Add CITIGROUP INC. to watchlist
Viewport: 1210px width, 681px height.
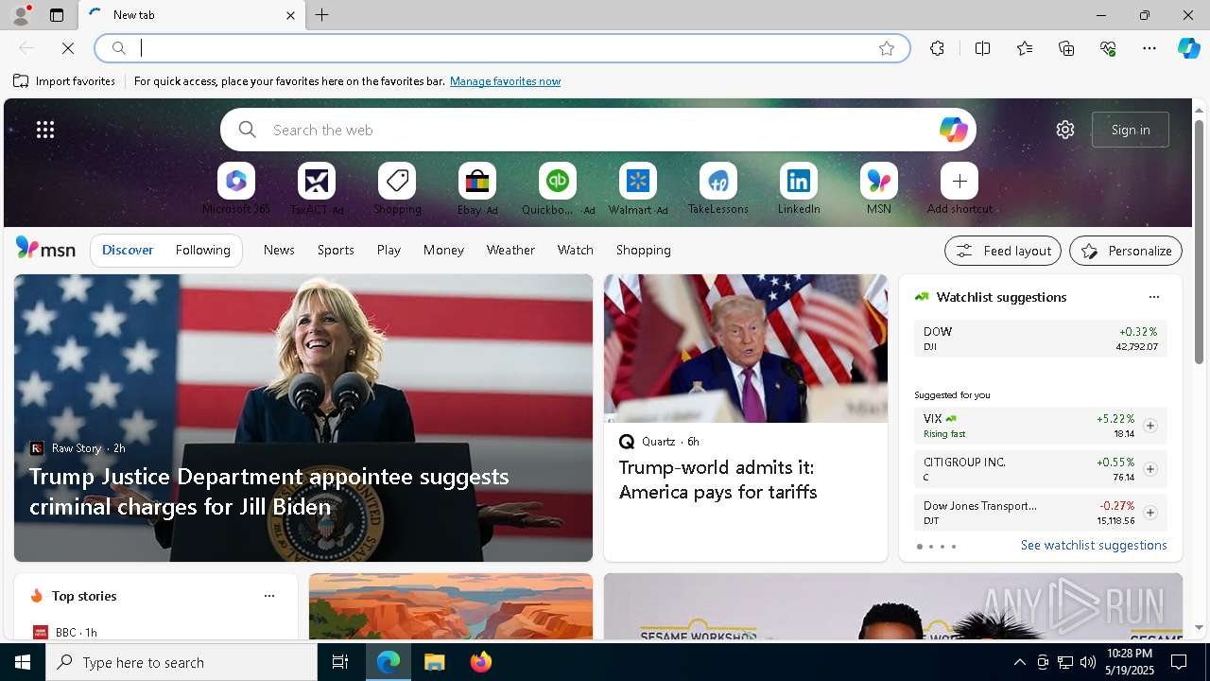click(1149, 469)
